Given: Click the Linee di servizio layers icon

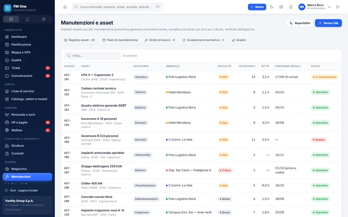Looking at the screenshot, I should 7,91.
